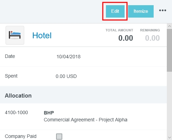Select the allocation code 4100-1000
Viewport: 172px width, 140px height.
point(16,112)
